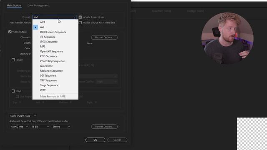The image size is (267, 150).
Task: Enable the Crop checkbox
Action: 13,91
